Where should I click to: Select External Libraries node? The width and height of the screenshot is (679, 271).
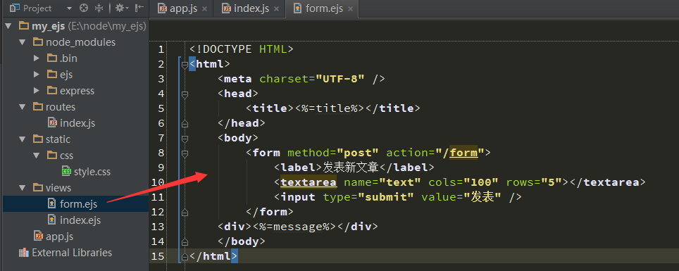(x=76, y=253)
